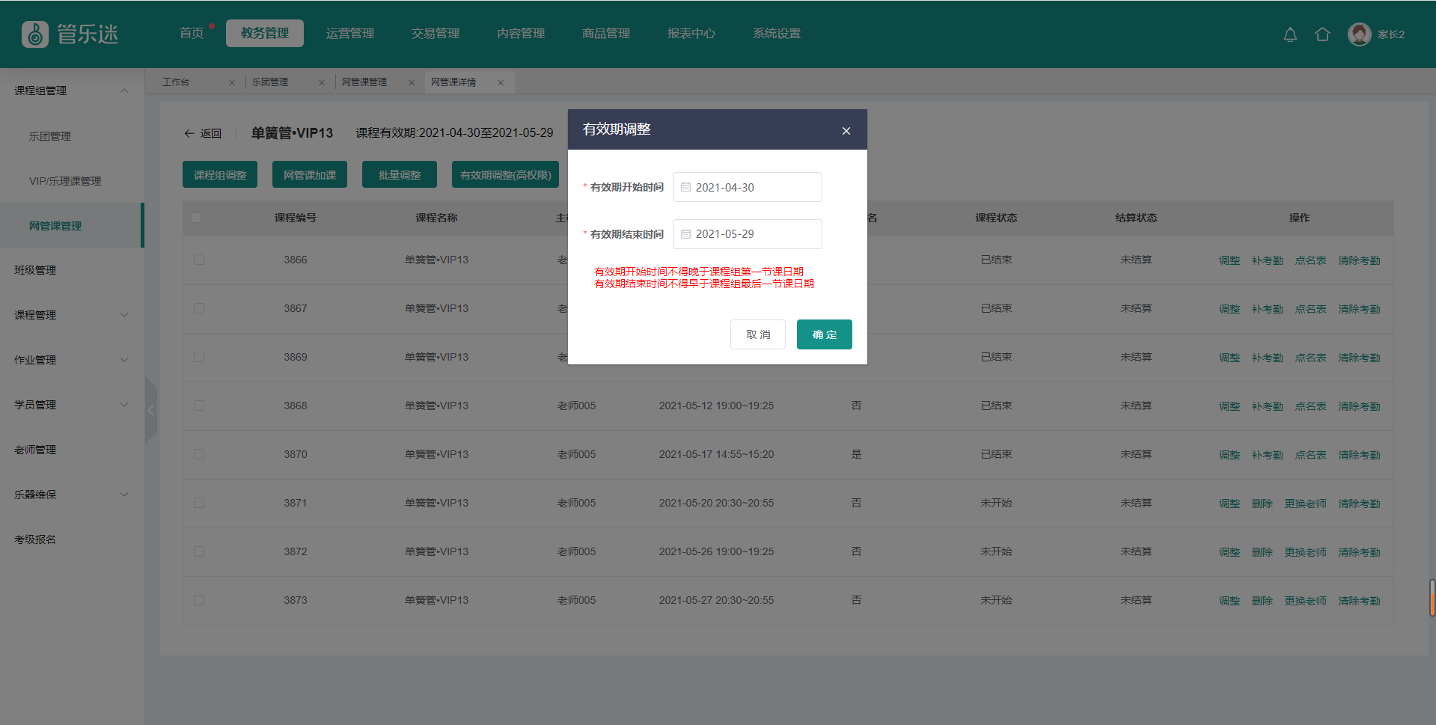Collapse the sidebar using the handle
Screen dimensions: 1436x725
[151, 409]
